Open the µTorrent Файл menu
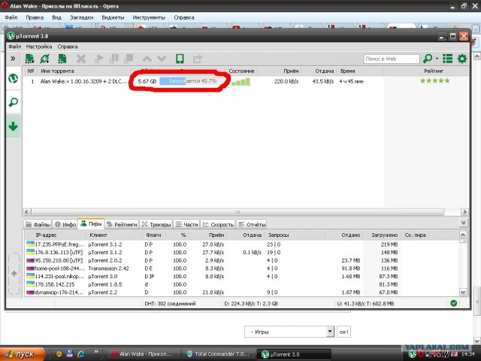This screenshot has height=361, width=481. [15, 47]
